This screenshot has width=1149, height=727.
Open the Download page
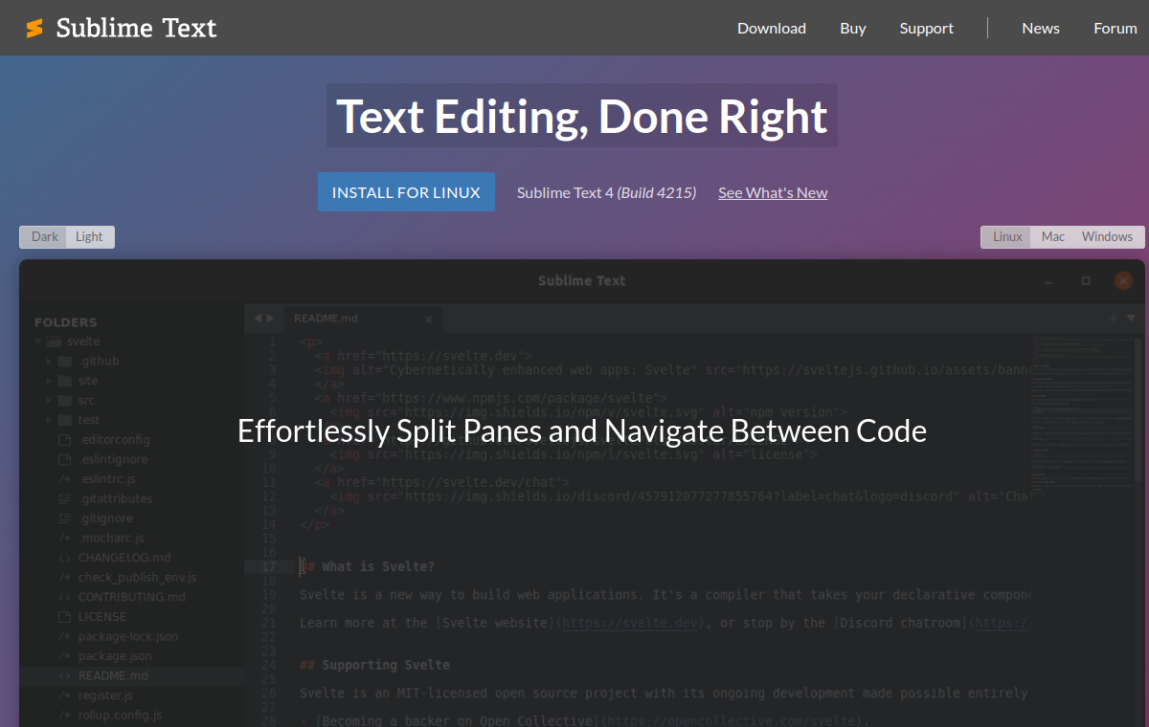click(x=772, y=28)
